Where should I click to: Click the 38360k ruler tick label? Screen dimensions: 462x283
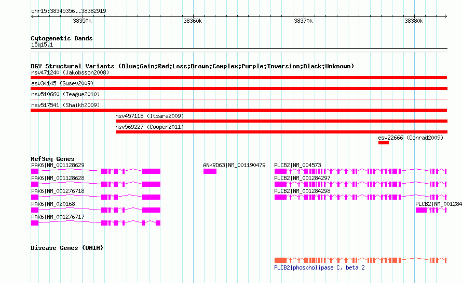pos(193,21)
